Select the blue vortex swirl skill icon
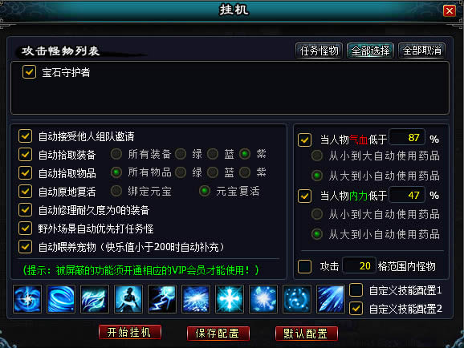This screenshot has height=348, width=464. (x=27, y=299)
